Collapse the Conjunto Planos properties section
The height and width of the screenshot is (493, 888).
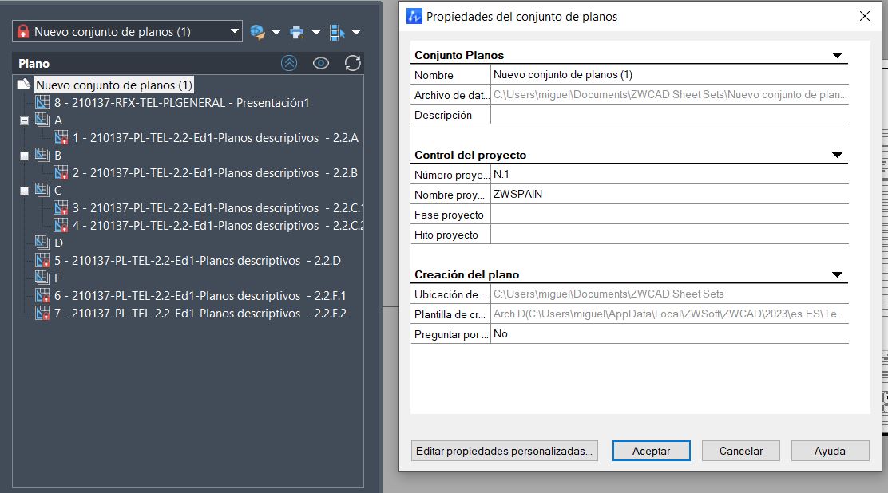tap(837, 56)
